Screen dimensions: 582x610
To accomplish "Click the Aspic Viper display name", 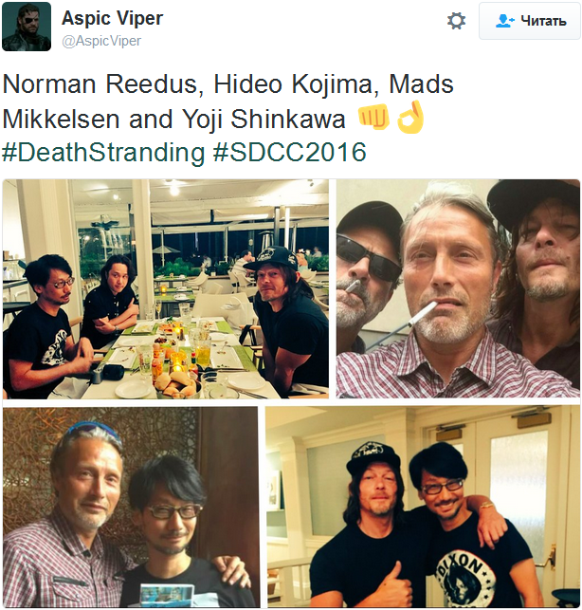I will point(113,18).
